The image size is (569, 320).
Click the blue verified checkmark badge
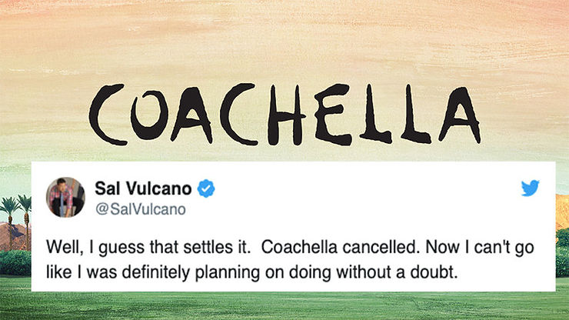[x=206, y=188]
